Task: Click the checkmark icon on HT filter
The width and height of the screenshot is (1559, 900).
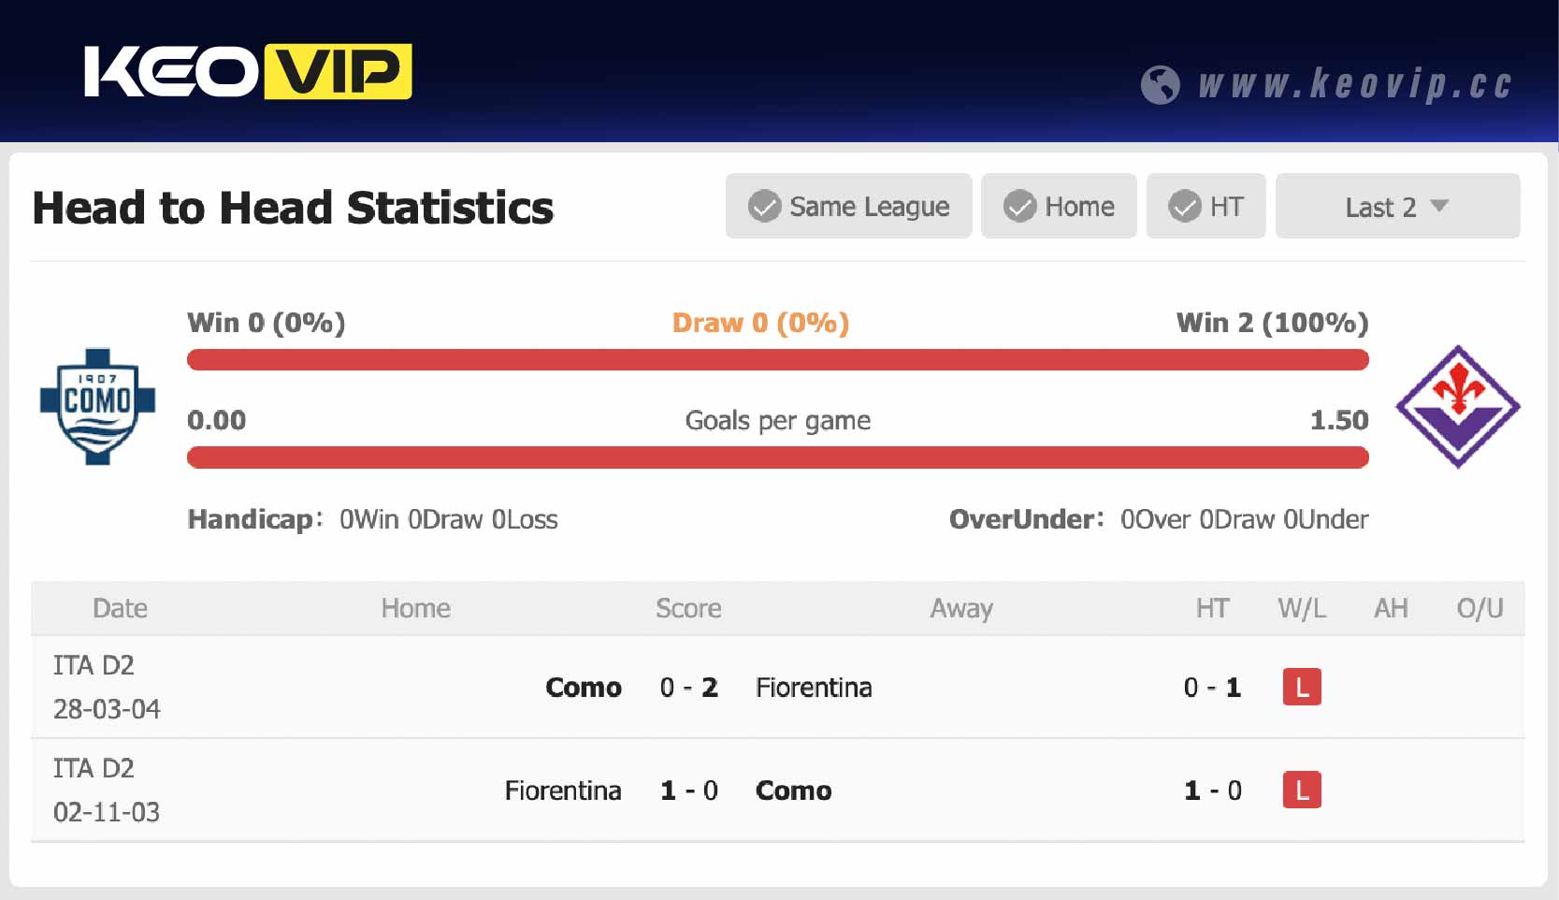Action: click(1184, 206)
